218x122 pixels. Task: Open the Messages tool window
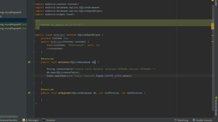pyautogui.click(x=30, y=120)
